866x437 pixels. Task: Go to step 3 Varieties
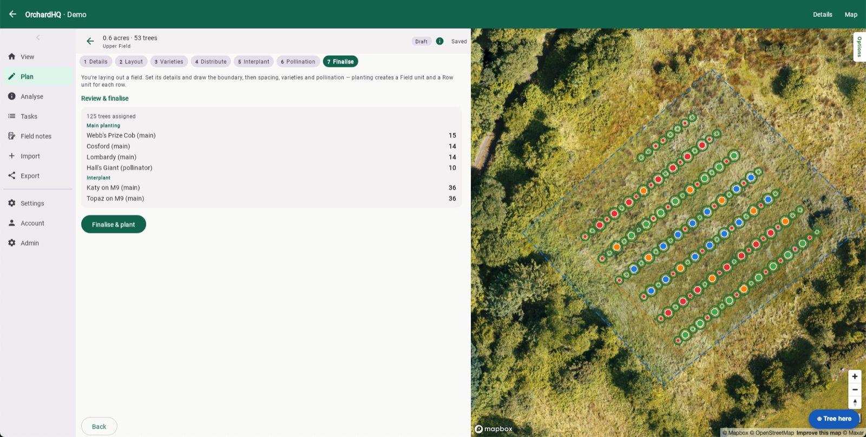coord(169,62)
